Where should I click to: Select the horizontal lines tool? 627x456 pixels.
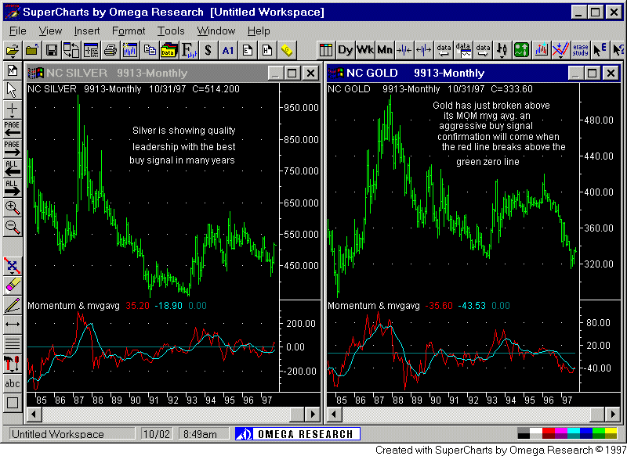click(13, 344)
